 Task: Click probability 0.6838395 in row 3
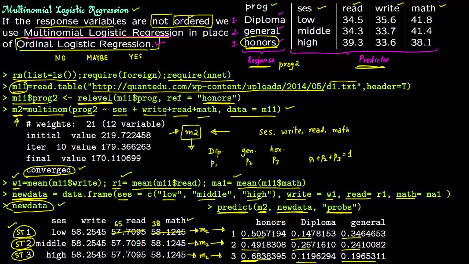point(263,256)
